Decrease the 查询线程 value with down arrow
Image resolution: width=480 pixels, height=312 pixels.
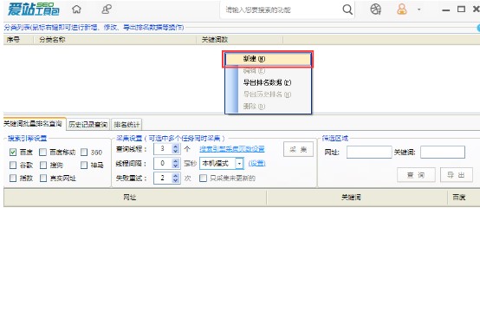pyautogui.click(x=175, y=152)
